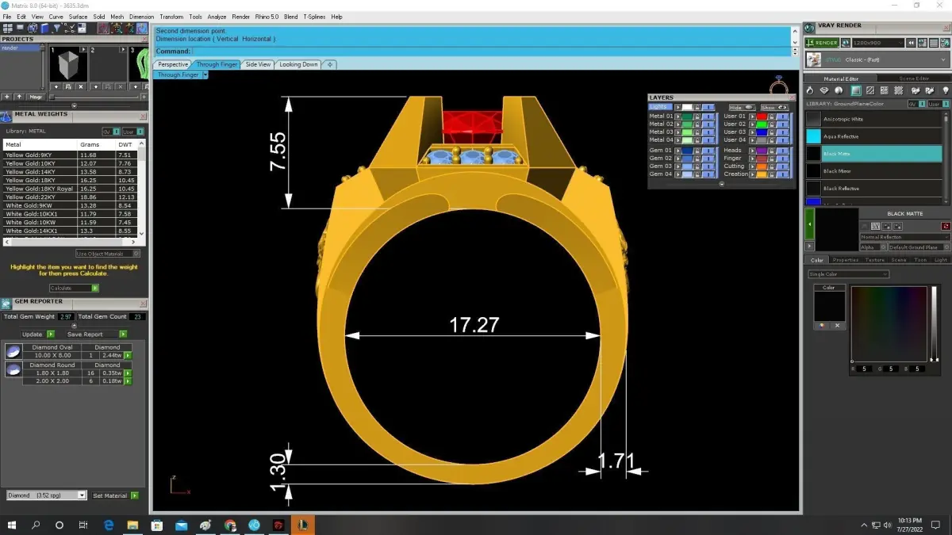Select the highlighted gradient square material icon
This screenshot has width=952, height=535.
856,90
